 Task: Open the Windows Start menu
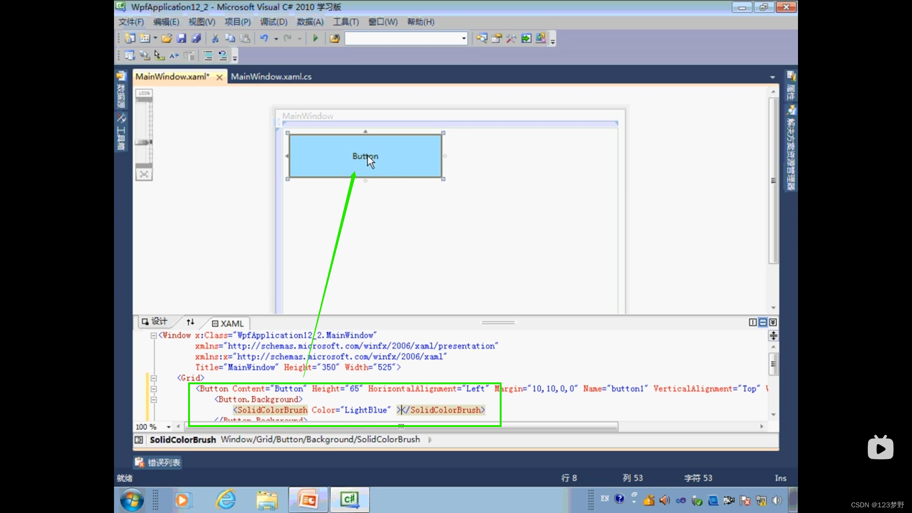click(x=132, y=500)
